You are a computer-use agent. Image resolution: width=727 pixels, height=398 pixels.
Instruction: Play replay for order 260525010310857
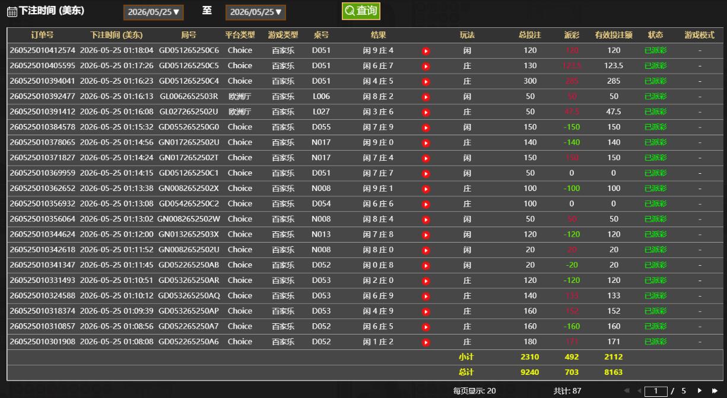426,327
